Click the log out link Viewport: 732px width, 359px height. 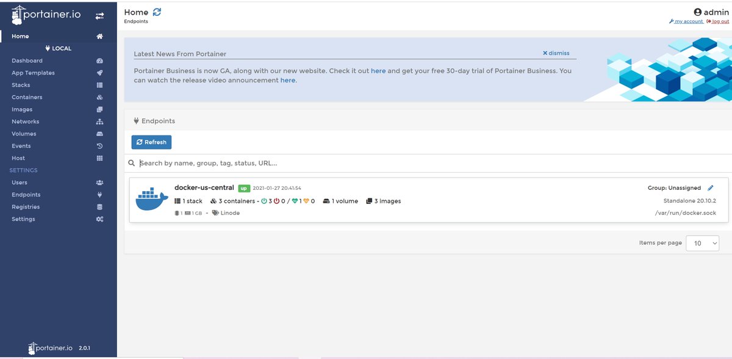coord(718,21)
